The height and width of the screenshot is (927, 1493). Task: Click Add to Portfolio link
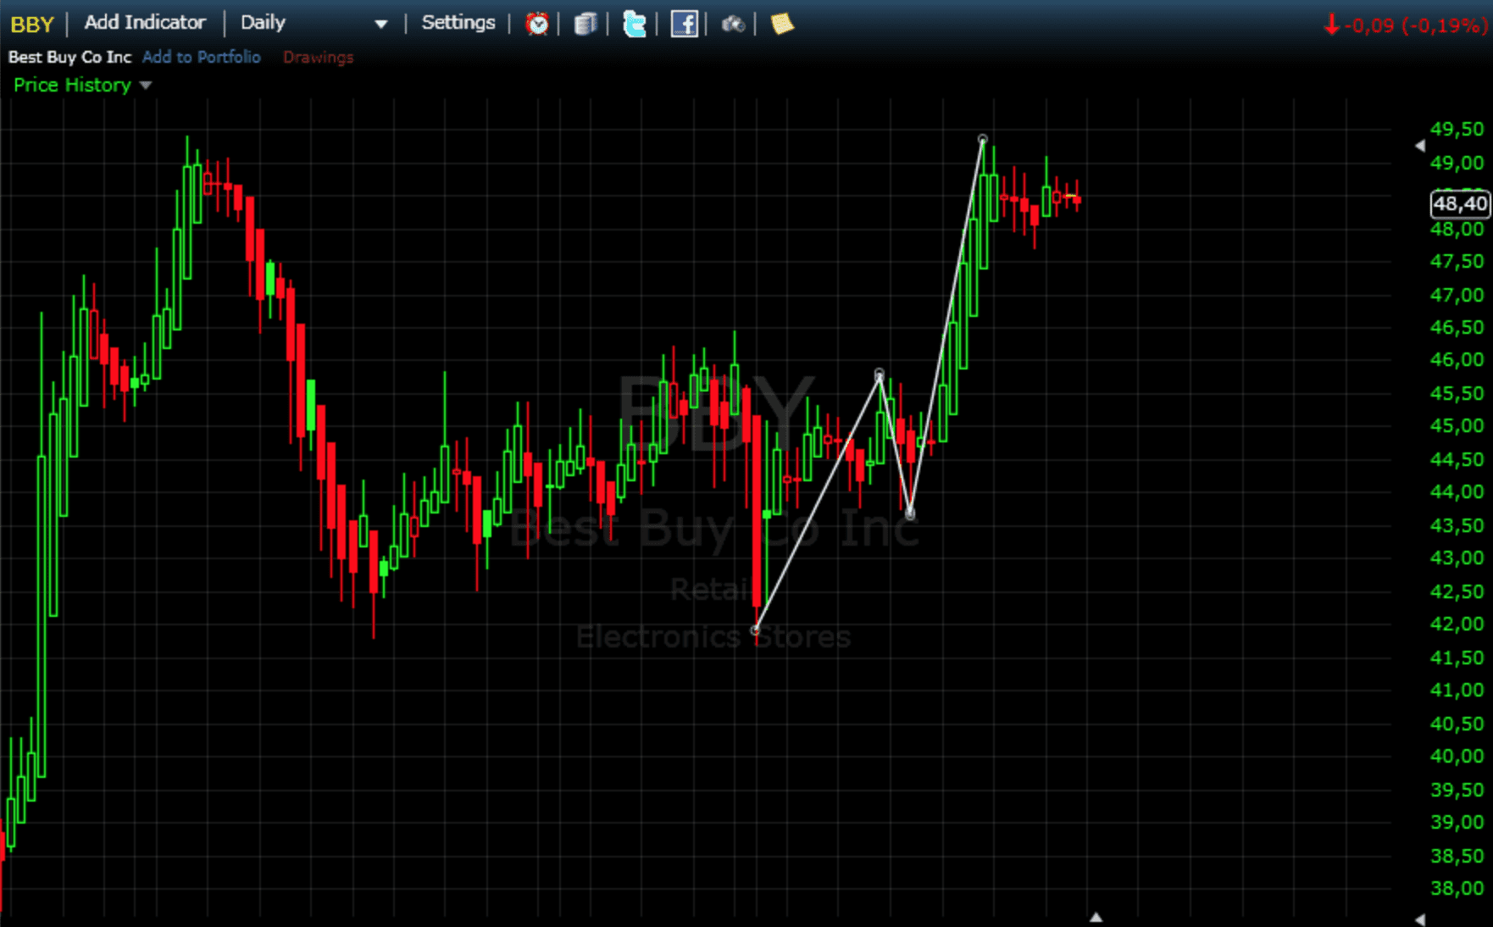(202, 57)
